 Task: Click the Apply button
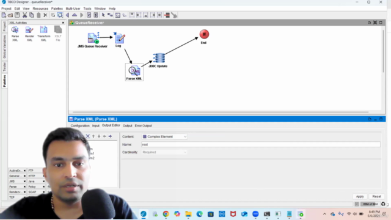pos(360,197)
